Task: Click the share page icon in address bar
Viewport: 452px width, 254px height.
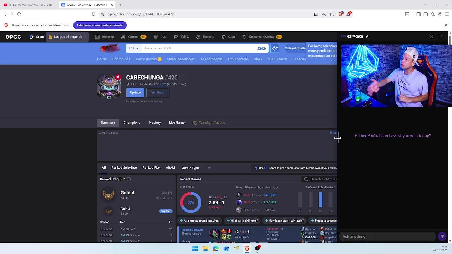Action: (332, 14)
